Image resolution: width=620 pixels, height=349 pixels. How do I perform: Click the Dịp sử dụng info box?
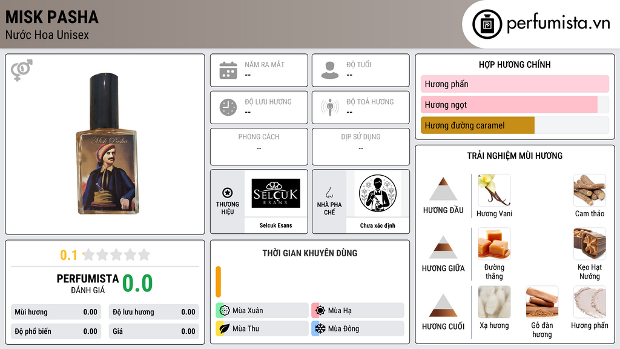[361, 147]
